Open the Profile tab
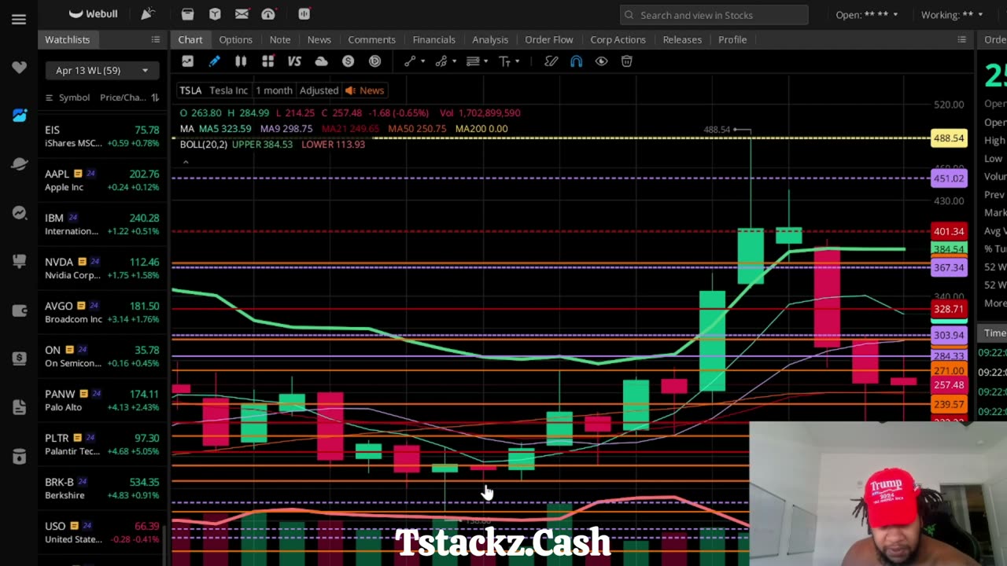This screenshot has height=566, width=1007. tap(732, 39)
